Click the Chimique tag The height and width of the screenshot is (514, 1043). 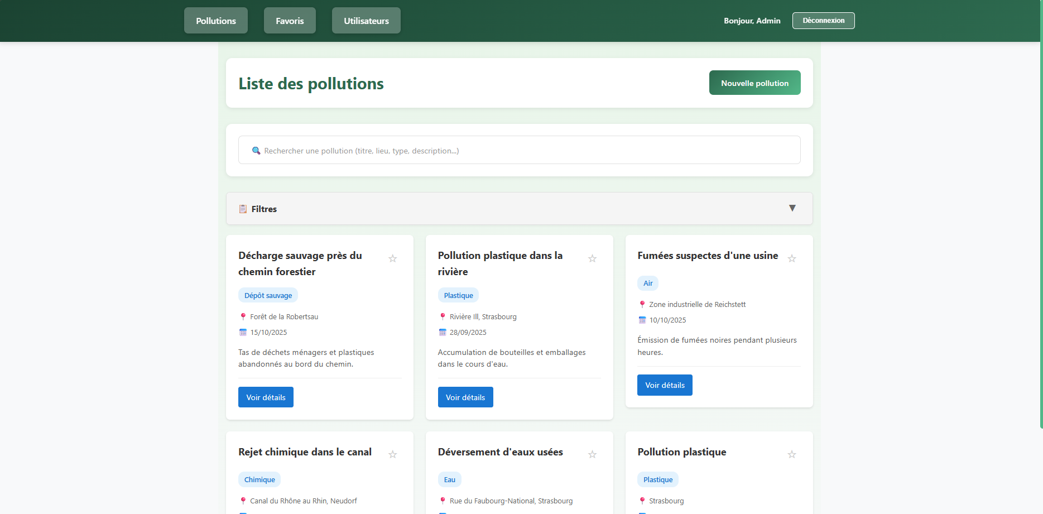click(x=259, y=479)
